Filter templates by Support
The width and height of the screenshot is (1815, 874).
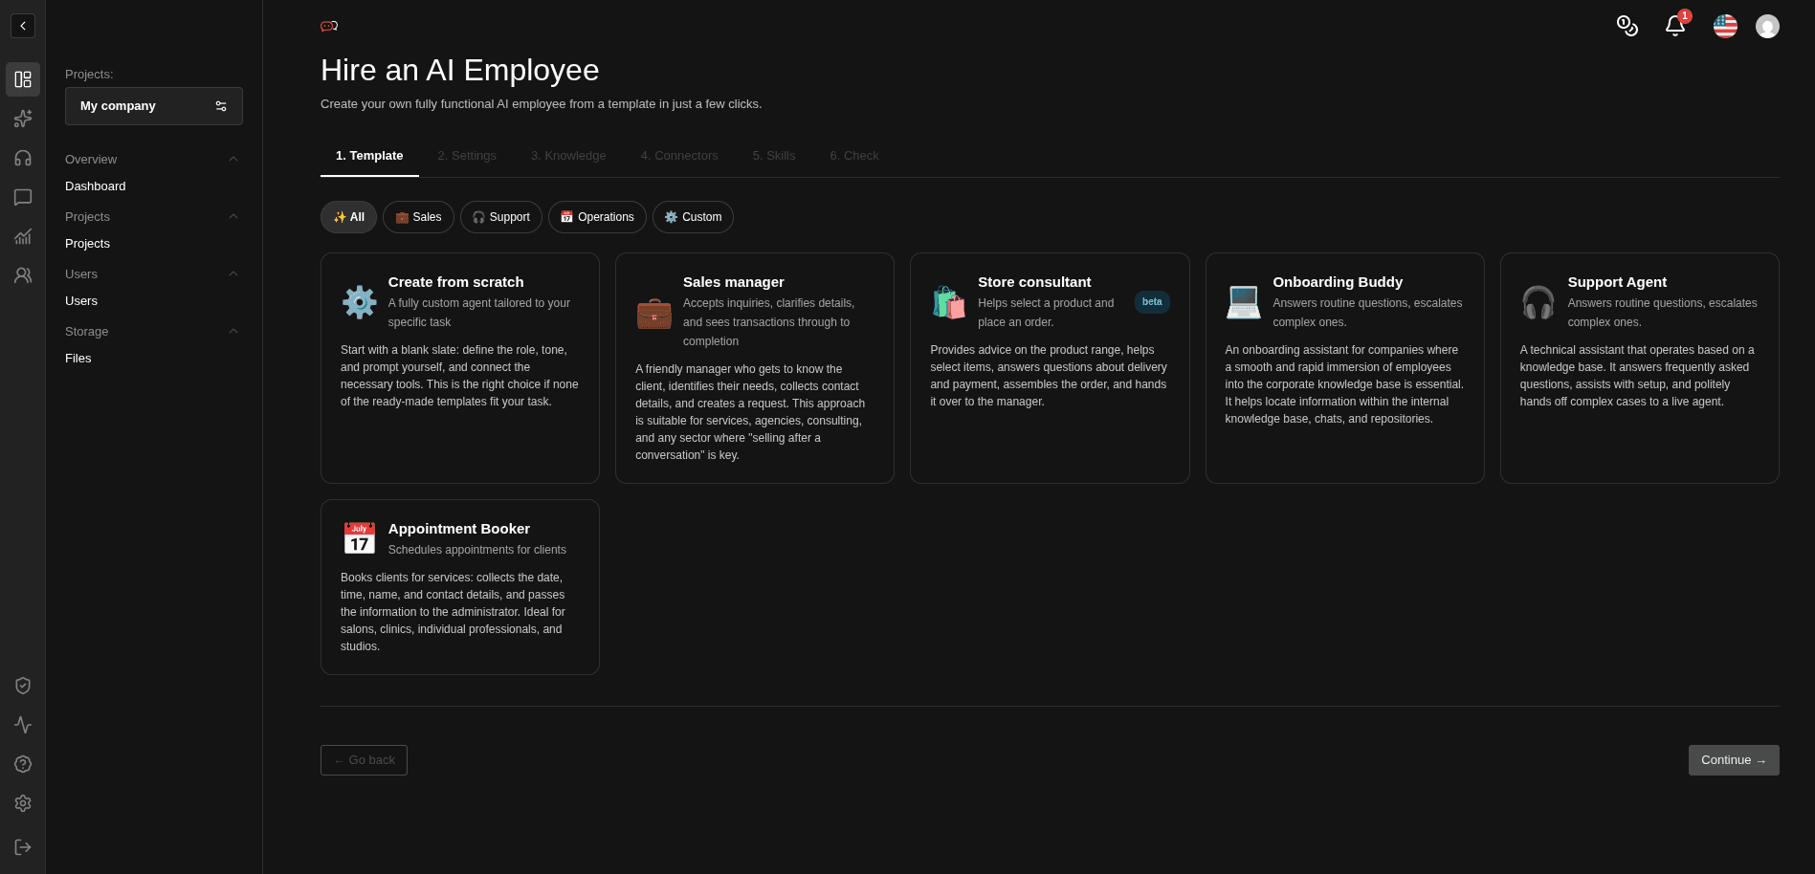[x=501, y=217]
